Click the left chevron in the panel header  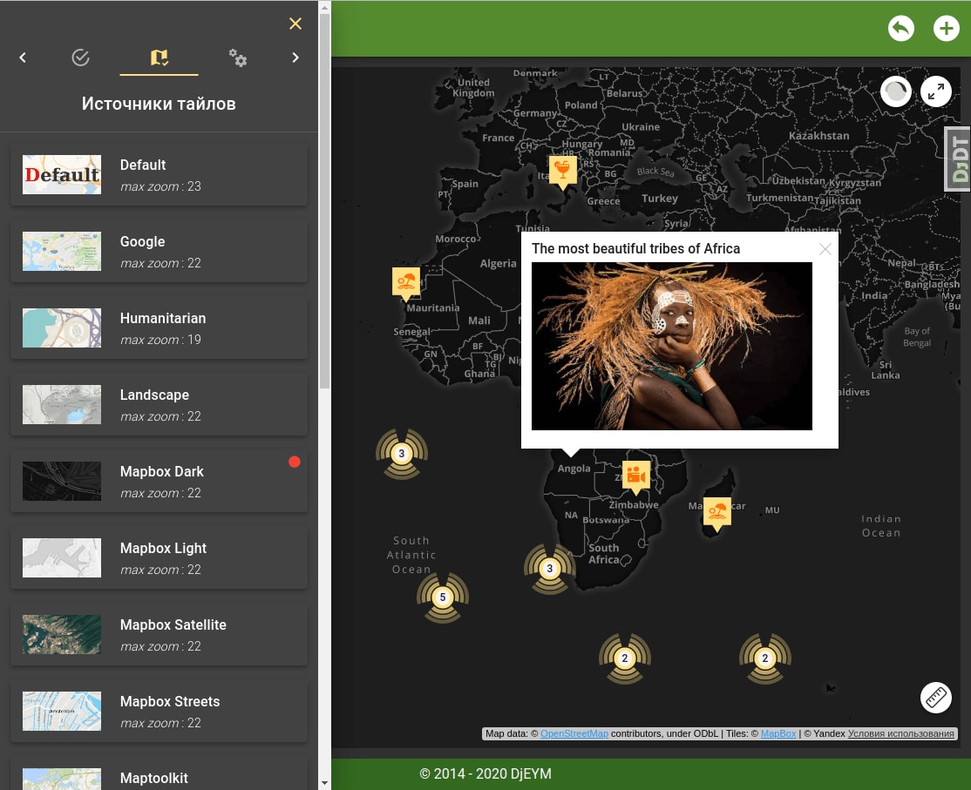click(x=23, y=57)
